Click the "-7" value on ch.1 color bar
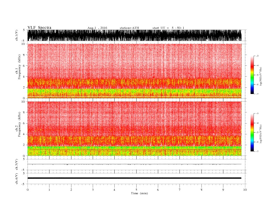 pyautogui.click(x=257, y=94)
